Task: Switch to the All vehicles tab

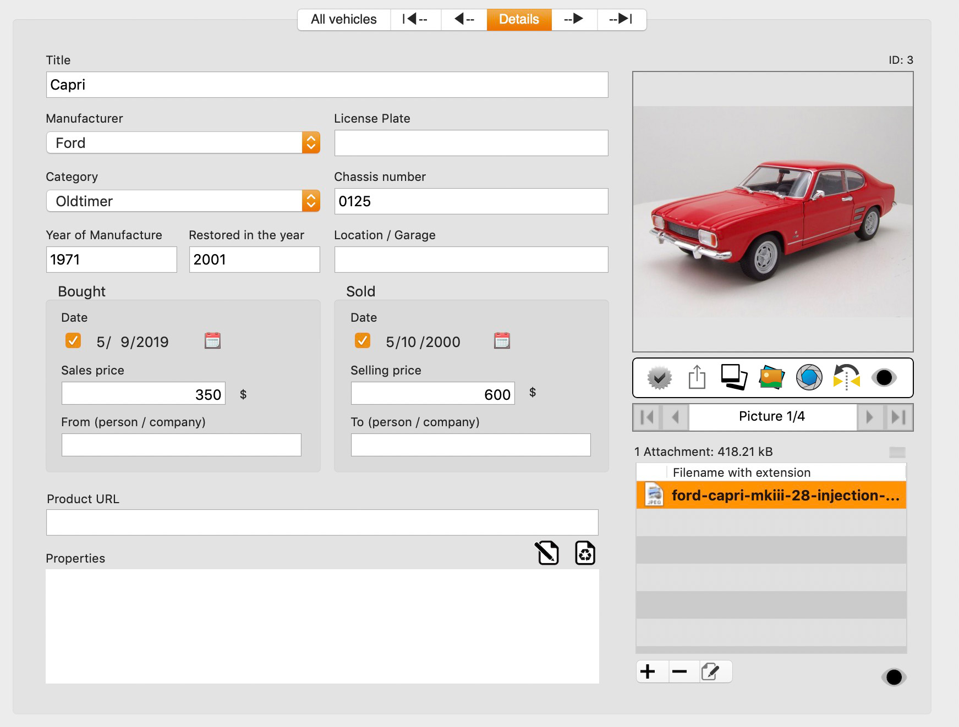Action: [x=344, y=20]
